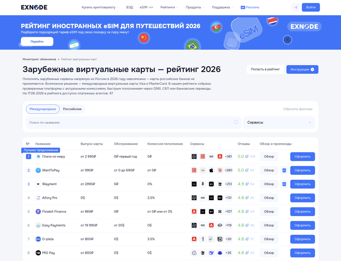Screen dimensions: 341x261
Task: Click the Отзывы column header
Action: 244,144
